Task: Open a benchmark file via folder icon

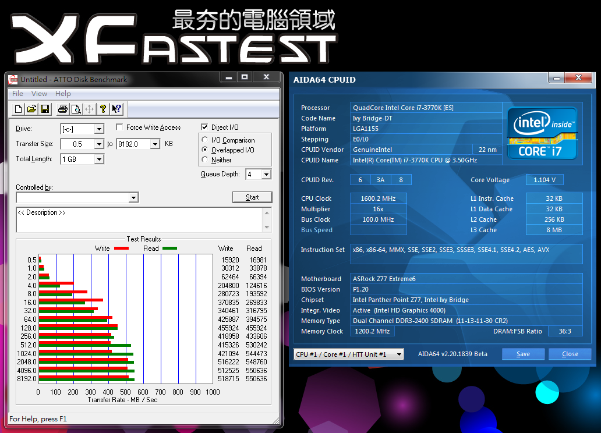Action: 32,109
